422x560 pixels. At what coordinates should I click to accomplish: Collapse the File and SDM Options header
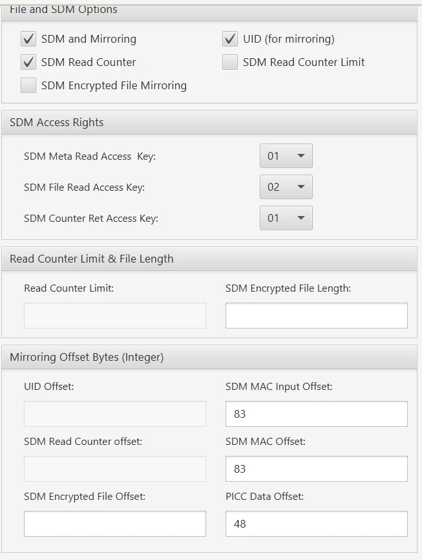(x=209, y=10)
